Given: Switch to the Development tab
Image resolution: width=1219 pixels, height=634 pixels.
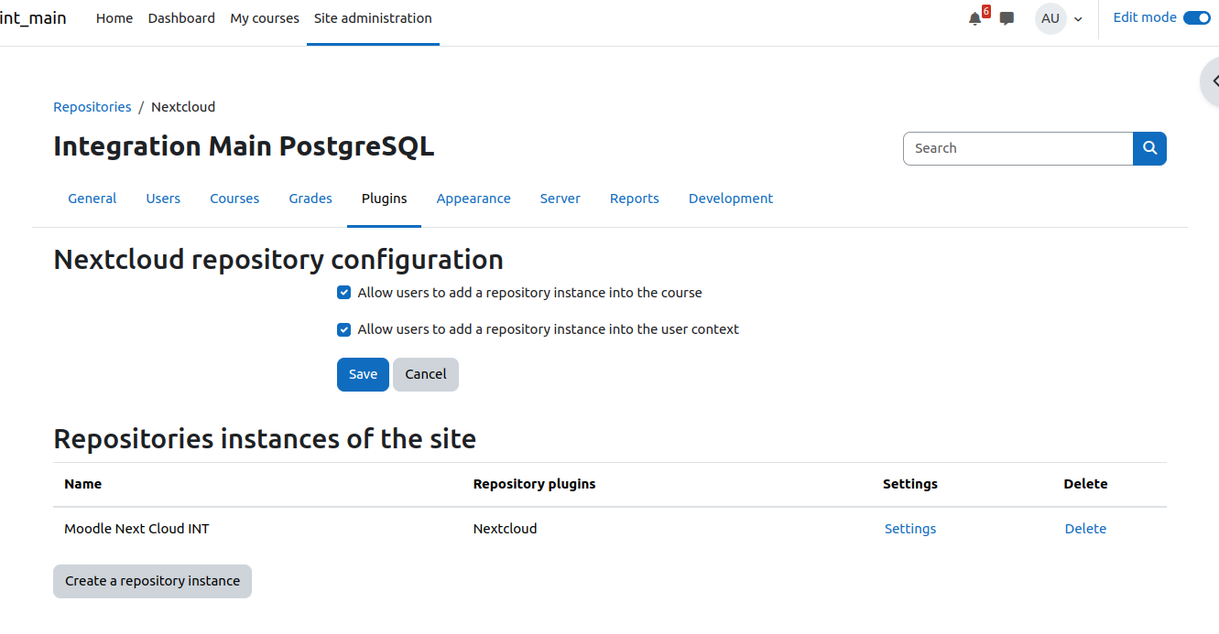Looking at the screenshot, I should point(731,199).
